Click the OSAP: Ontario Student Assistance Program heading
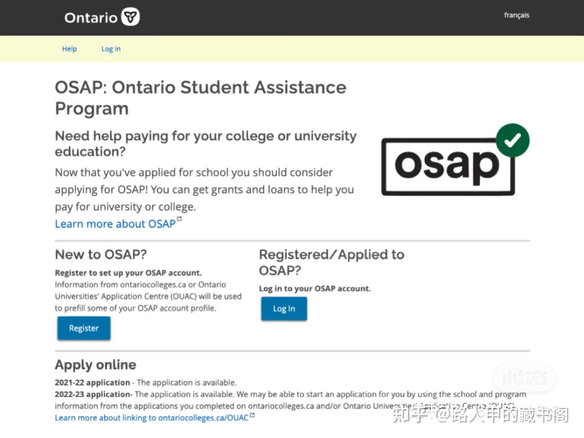Image resolution: width=584 pixels, height=438 pixels. 200,98
